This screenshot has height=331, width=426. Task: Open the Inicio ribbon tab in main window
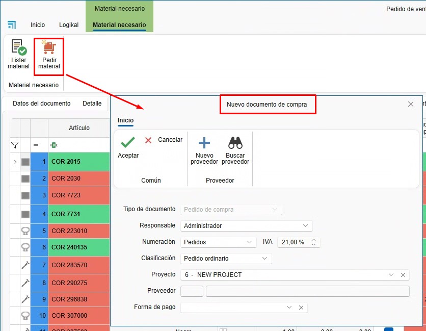point(38,25)
